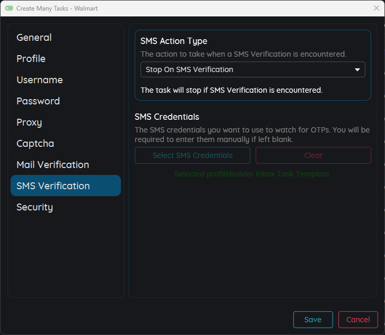Image resolution: width=385 pixels, height=335 pixels.
Task: Switch to the Profile section
Action: [31, 59]
